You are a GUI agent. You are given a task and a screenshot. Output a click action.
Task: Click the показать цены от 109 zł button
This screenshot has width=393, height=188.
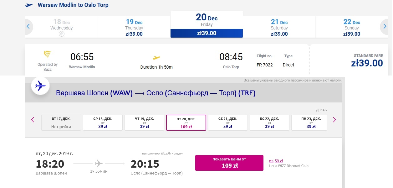[x=229, y=163]
